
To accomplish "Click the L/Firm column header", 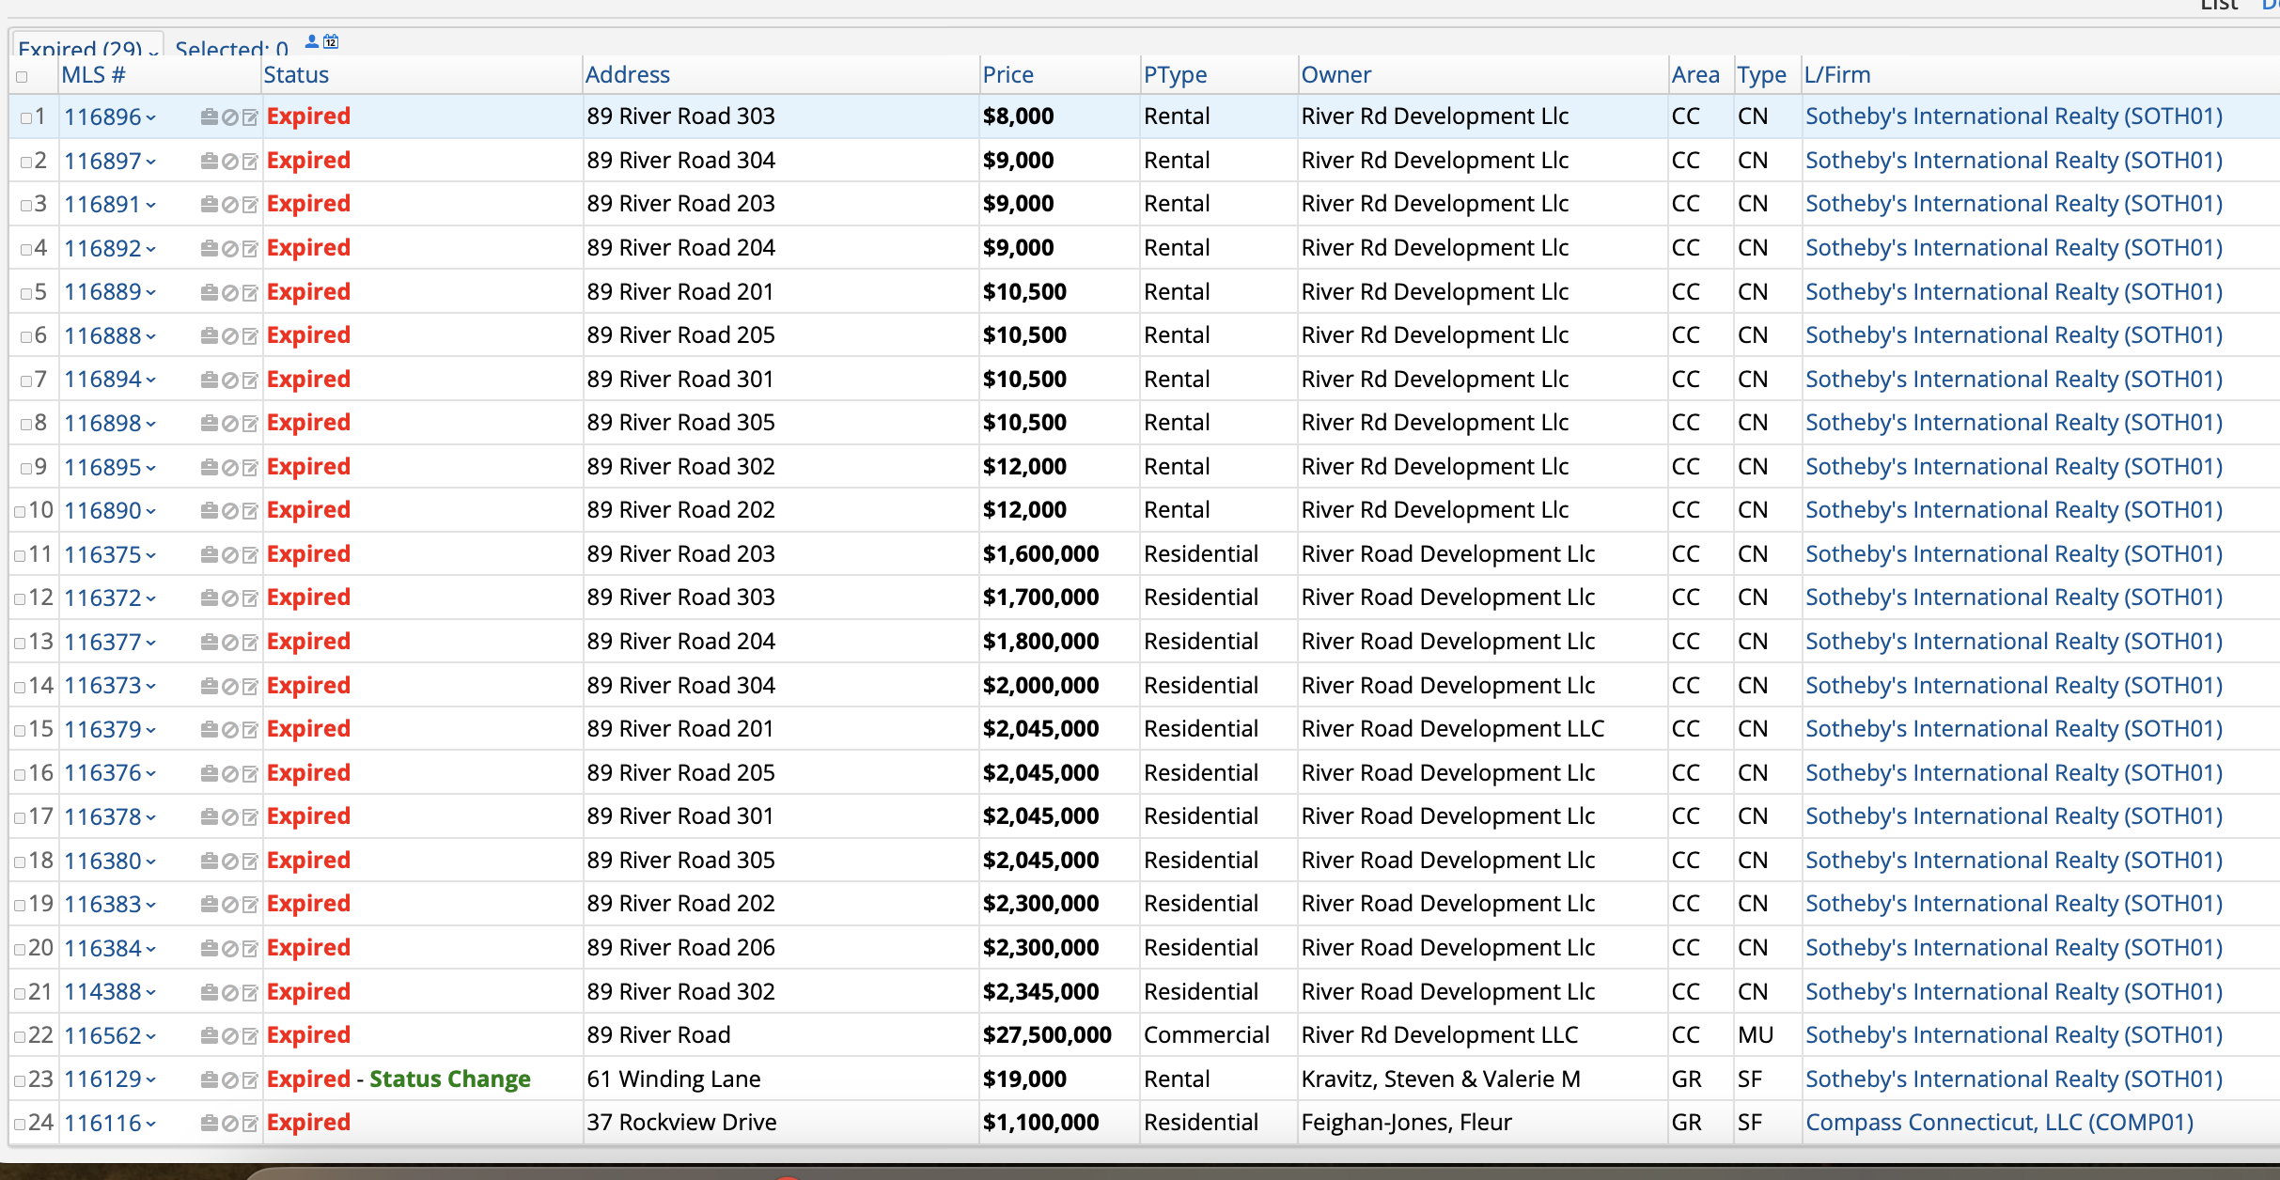I will pyautogui.click(x=1836, y=75).
